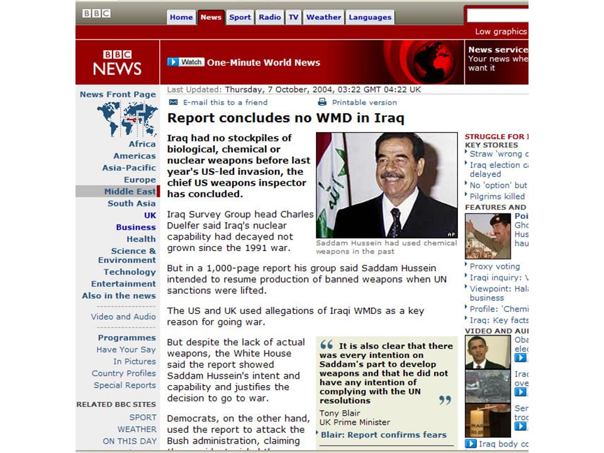Open the Technology section
Image resolution: width=604 pixels, height=453 pixels.
coord(130,272)
